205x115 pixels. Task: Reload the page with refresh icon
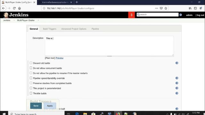coord(14,8)
